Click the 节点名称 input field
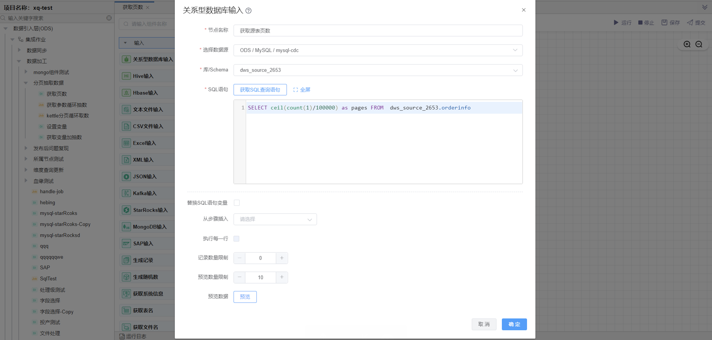The height and width of the screenshot is (340, 712). pos(378,31)
